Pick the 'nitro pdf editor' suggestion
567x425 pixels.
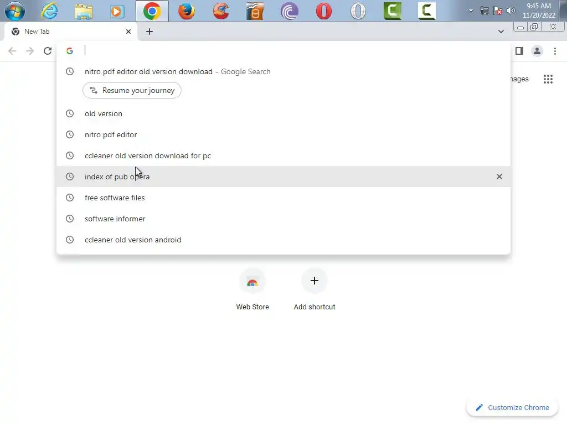[x=283, y=134]
